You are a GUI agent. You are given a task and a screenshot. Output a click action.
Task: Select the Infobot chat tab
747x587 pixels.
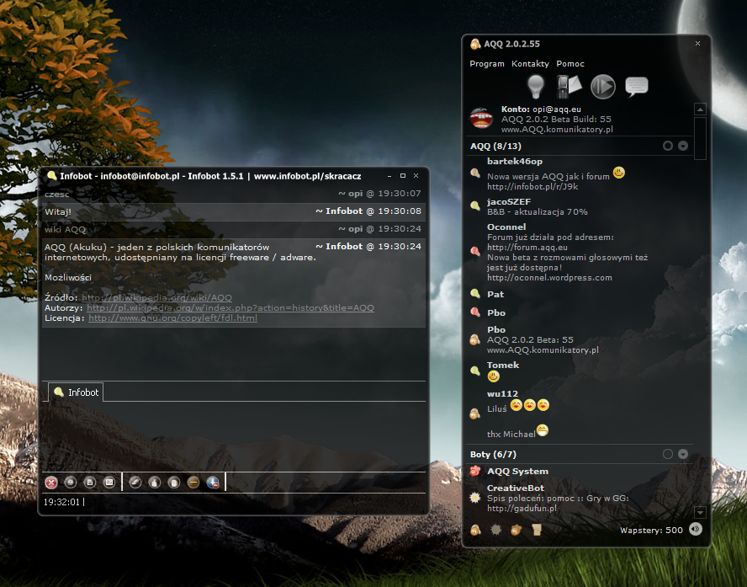coord(77,392)
